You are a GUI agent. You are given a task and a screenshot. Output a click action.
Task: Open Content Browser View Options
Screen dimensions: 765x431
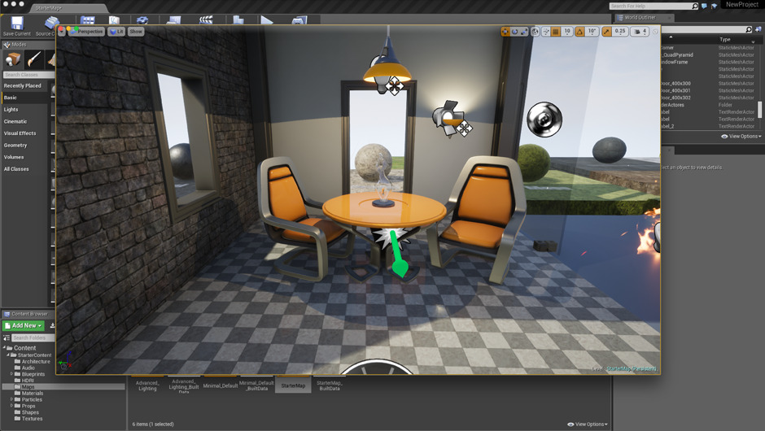[588, 424]
